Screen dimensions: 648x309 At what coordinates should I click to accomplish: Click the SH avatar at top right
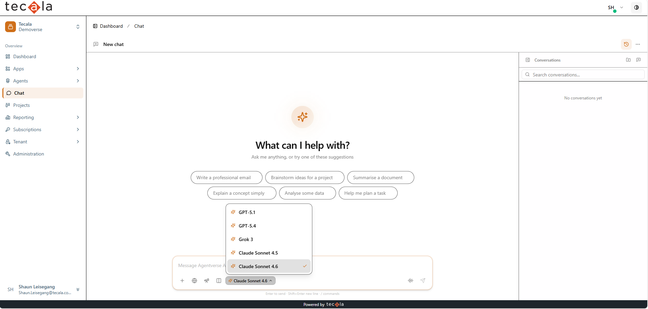point(611,7)
